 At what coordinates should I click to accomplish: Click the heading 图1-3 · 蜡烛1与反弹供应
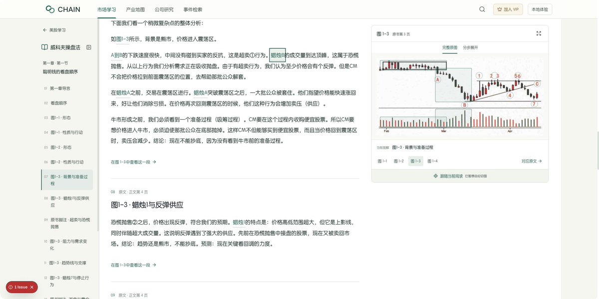pyautogui.click(x=147, y=205)
